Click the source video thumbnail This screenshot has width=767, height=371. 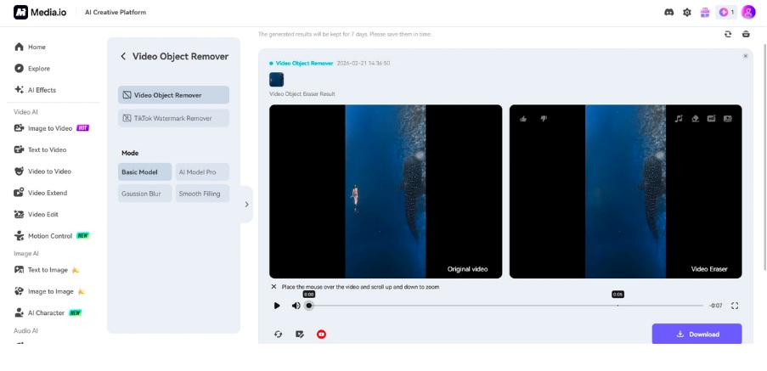pos(276,80)
